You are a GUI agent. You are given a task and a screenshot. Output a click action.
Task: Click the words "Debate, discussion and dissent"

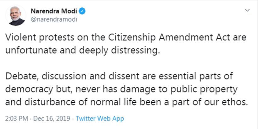(x=66, y=77)
